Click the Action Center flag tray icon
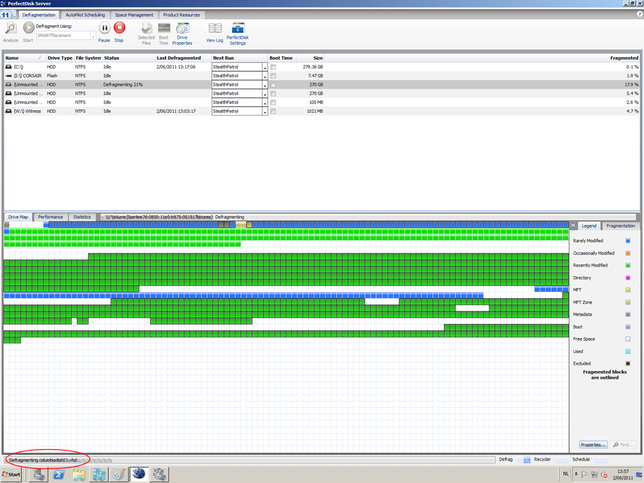Image resolution: width=644 pixels, height=483 pixels. (585, 474)
